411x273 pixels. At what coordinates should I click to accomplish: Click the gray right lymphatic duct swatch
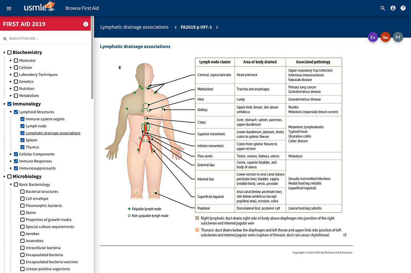(197, 218)
